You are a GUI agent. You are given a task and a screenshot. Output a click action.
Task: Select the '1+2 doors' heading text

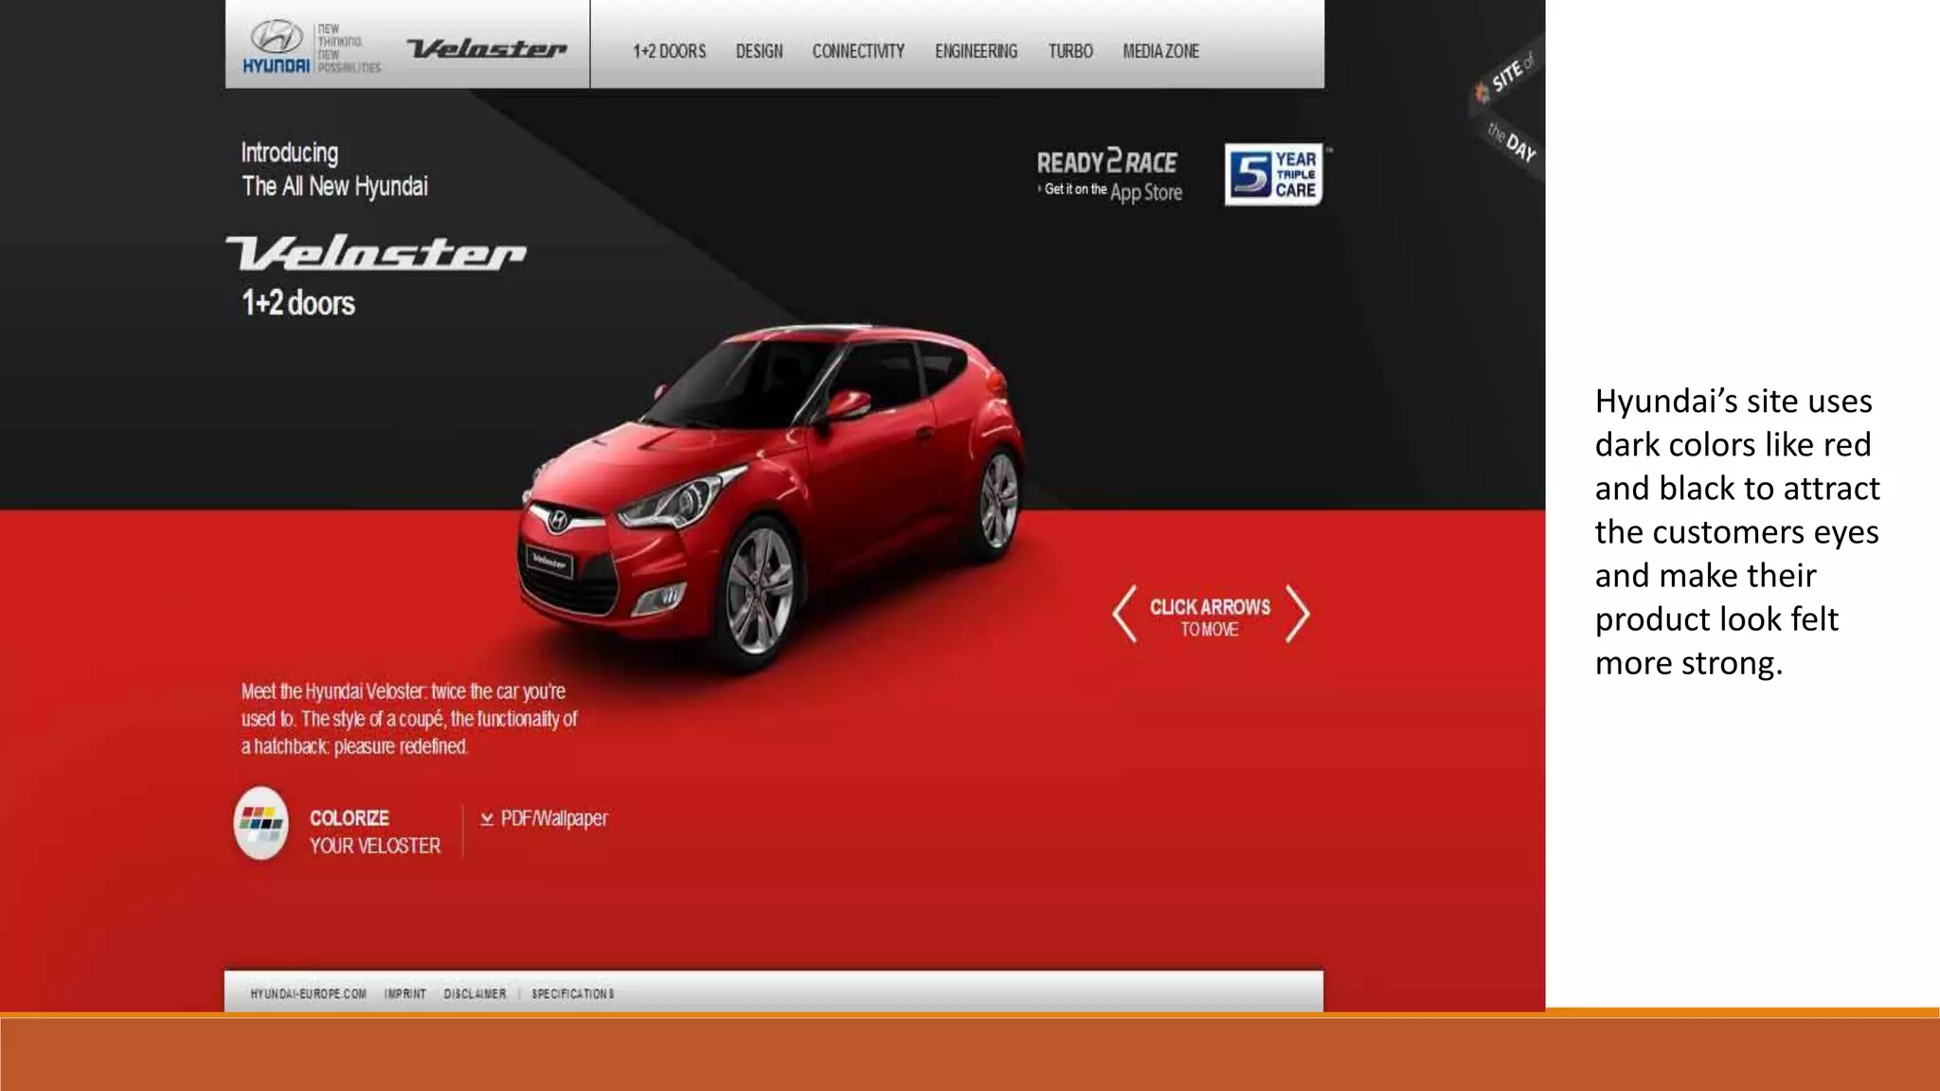click(297, 303)
